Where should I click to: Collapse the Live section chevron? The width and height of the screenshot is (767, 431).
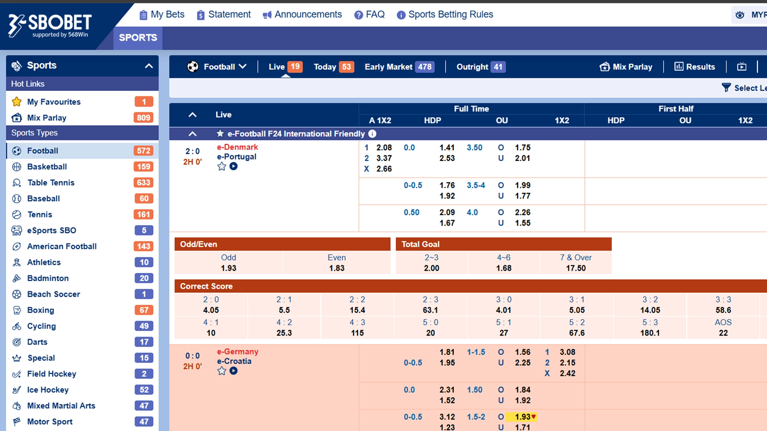pyautogui.click(x=192, y=115)
